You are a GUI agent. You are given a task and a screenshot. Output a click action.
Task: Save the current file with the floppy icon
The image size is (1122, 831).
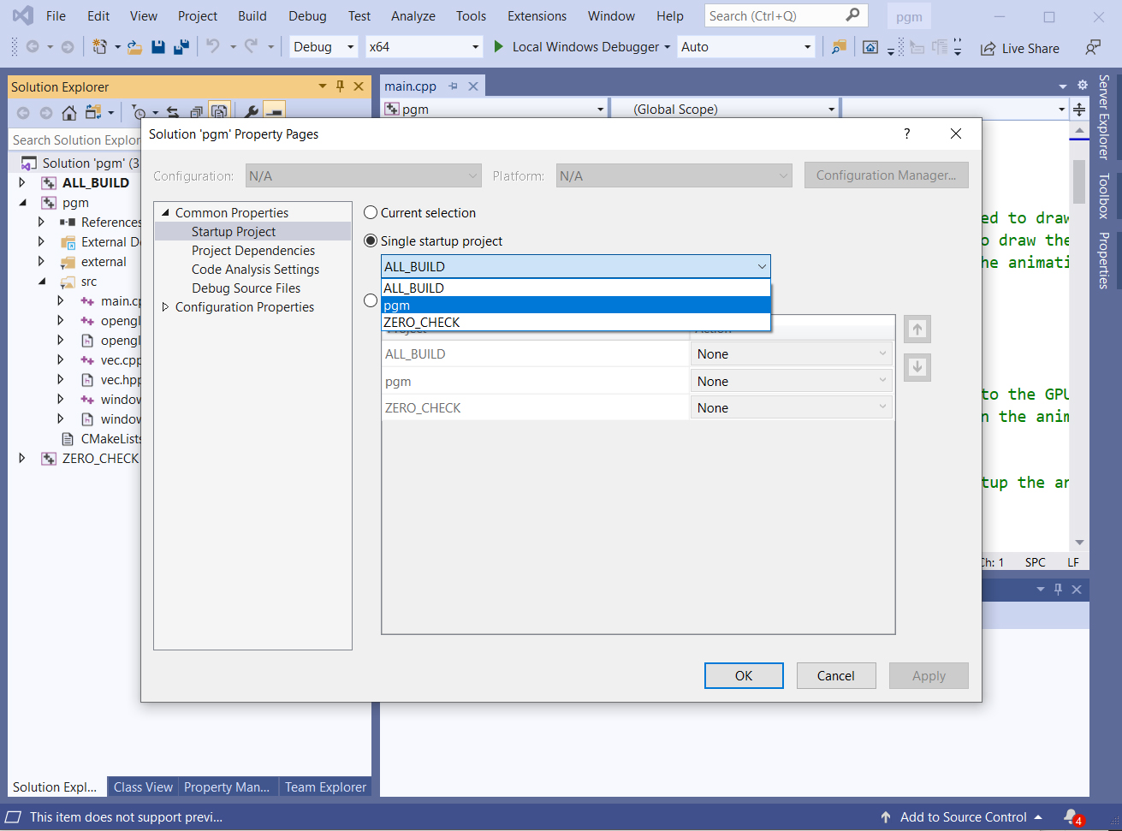[x=158, y=47]
